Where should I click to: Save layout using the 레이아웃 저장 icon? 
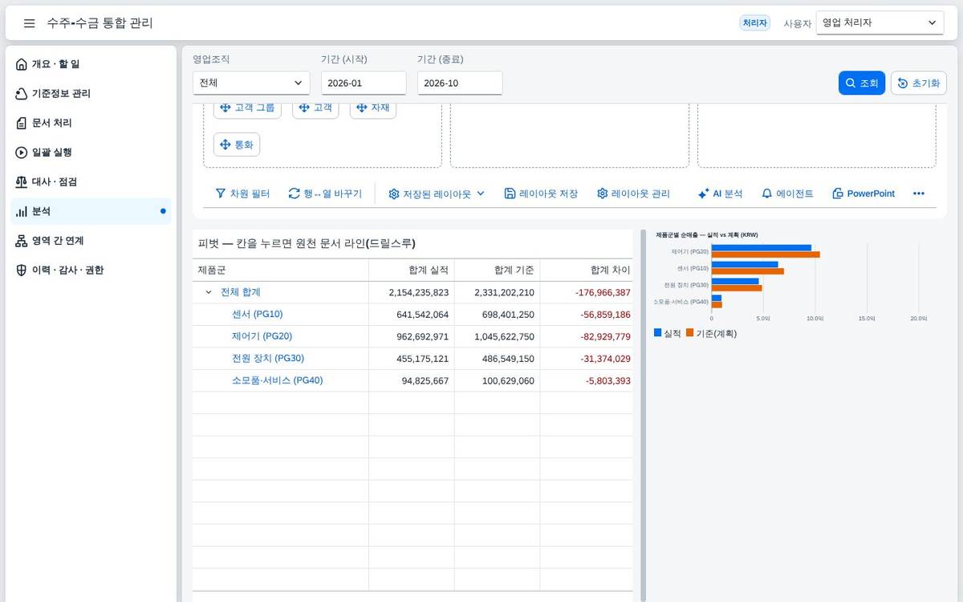(510, 193)
